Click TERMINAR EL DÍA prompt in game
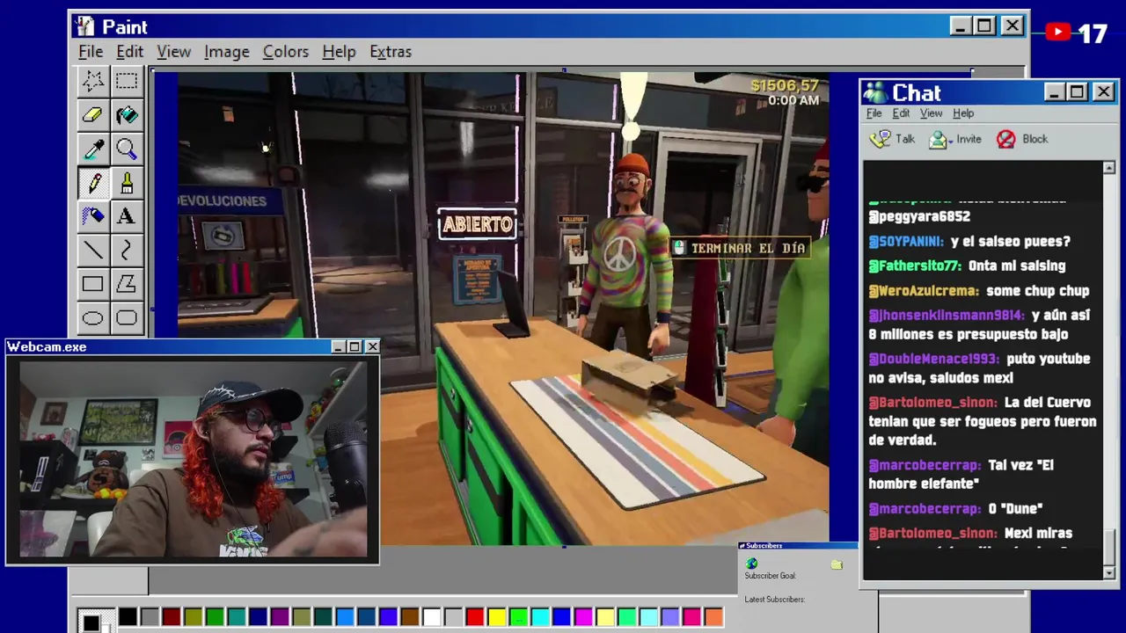1126x633 pixels. tap(740, 248)
